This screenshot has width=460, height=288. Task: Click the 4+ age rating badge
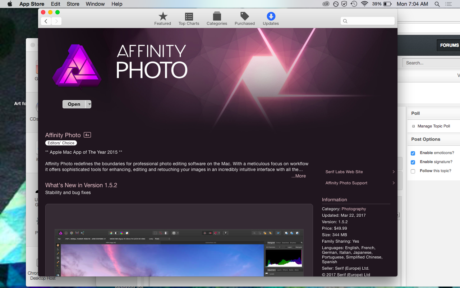[87, 135]
